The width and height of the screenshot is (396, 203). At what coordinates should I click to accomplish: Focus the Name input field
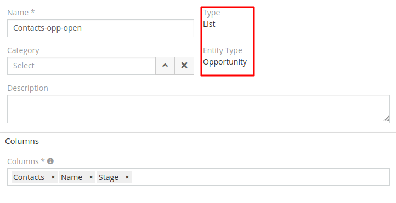pos(100,28)
